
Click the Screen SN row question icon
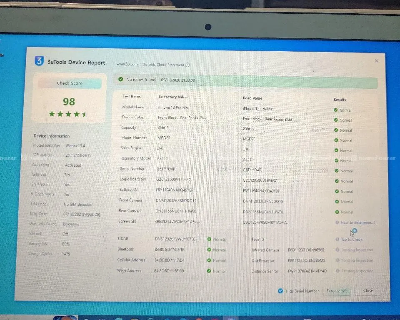[337, 222]
